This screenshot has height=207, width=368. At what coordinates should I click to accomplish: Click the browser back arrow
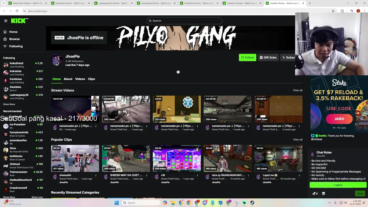click(x=4, y=11)
